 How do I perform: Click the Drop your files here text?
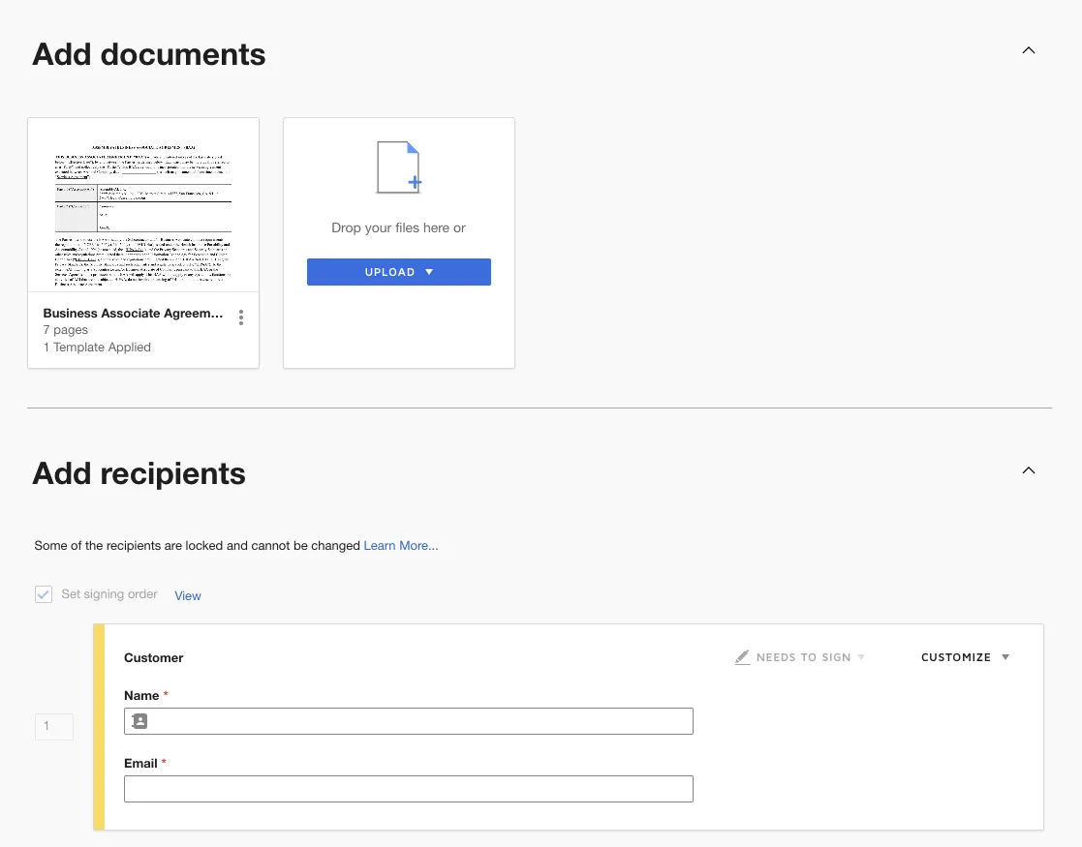click(x=398, y=228)
